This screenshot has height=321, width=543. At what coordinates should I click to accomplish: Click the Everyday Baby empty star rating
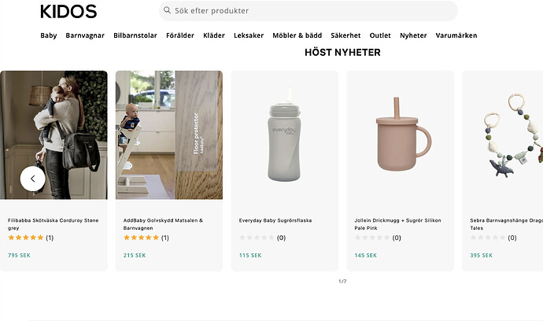click(x=257, y=238)
